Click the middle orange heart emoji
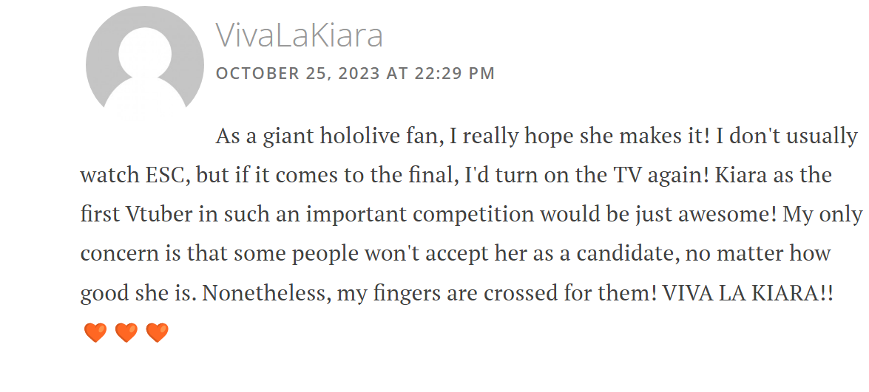The height and width of the screenshot is (392, 869). (x=126, y=333)
